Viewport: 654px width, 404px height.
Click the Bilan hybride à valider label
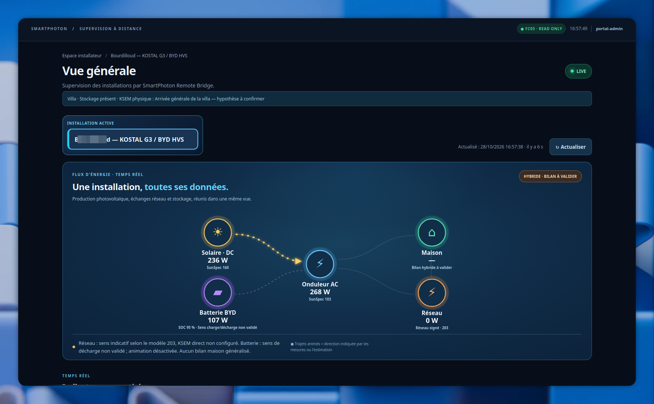click(x=432, y=268)
